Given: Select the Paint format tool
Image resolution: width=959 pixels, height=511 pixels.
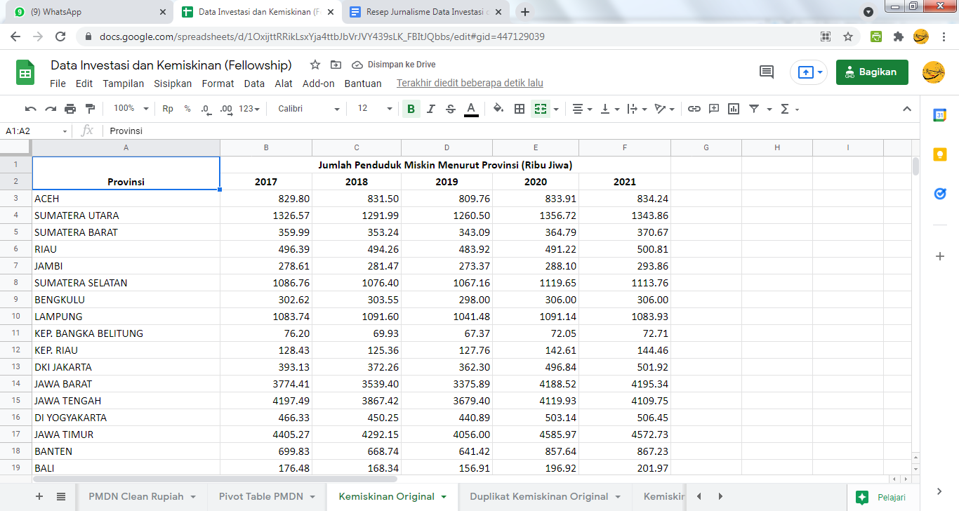Looking at the screenshot, I should [90, 109].
